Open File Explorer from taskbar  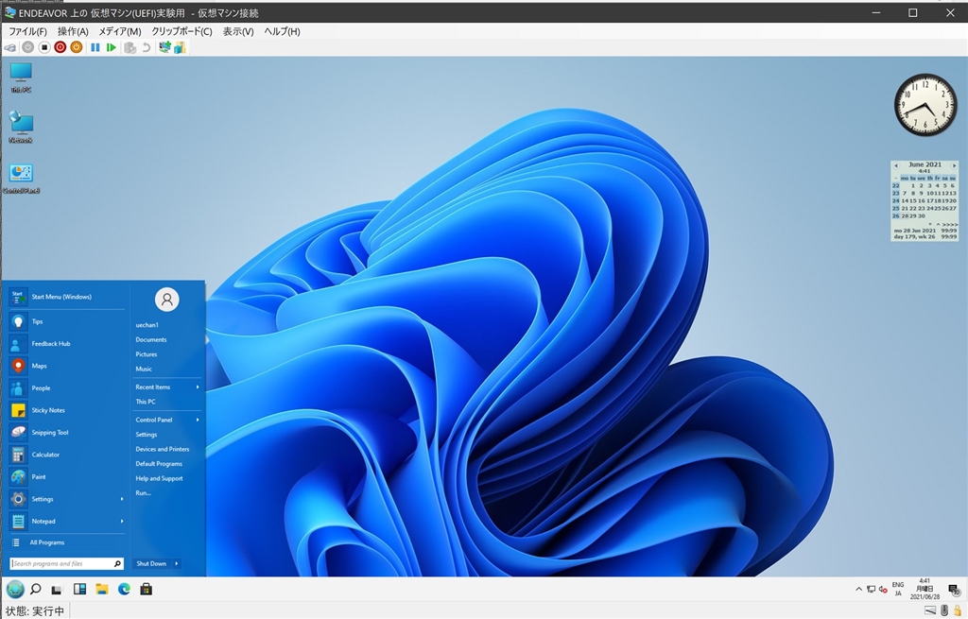pos(102,590)
